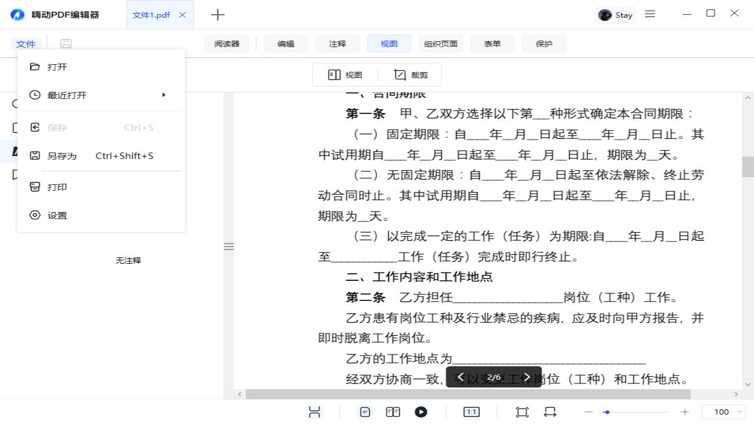Select two-page view icon

393,412
